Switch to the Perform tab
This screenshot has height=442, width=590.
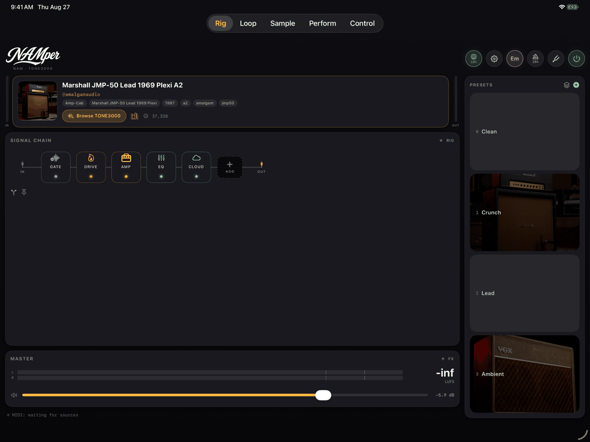coord(323,24)
